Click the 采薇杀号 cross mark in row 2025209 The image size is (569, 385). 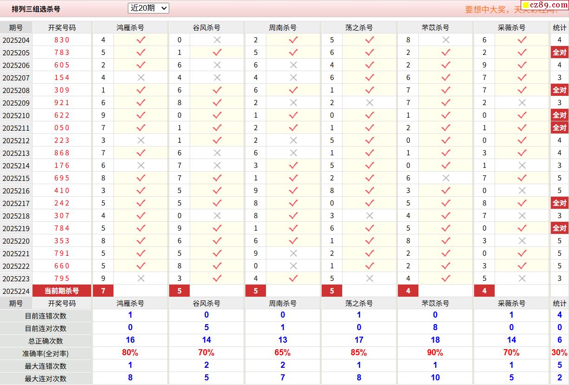(x=522, y=103)
